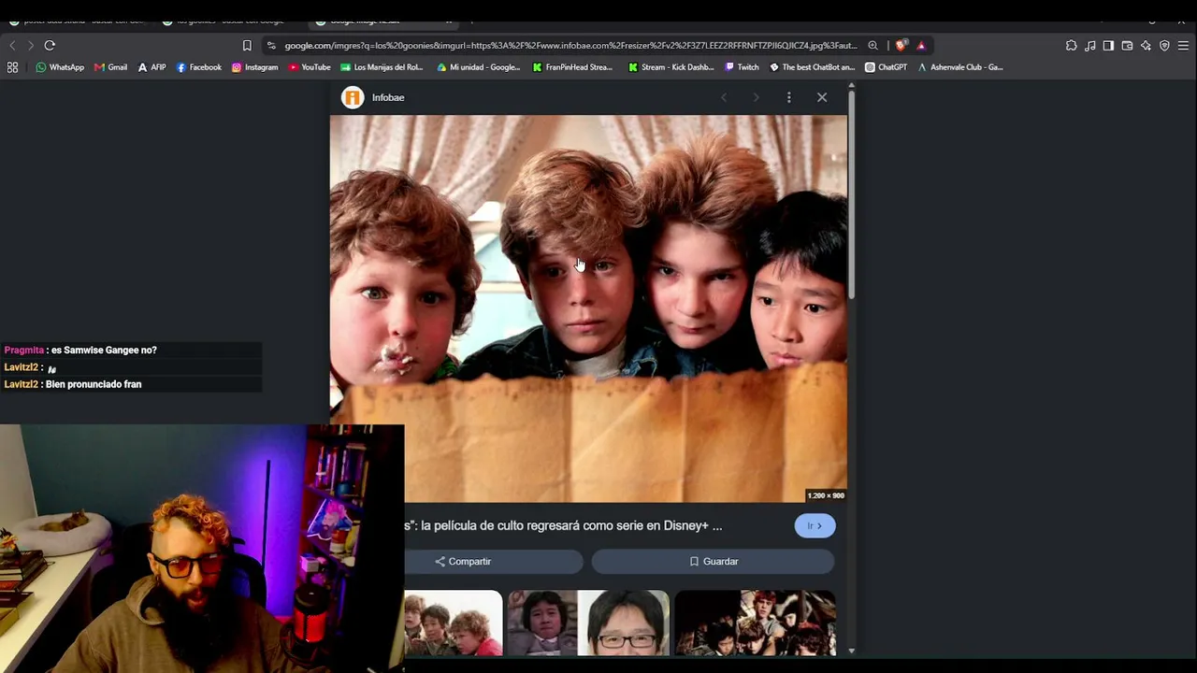
Task: Open the Brave Rewards triangle icon
Action: tap(921, 45)
